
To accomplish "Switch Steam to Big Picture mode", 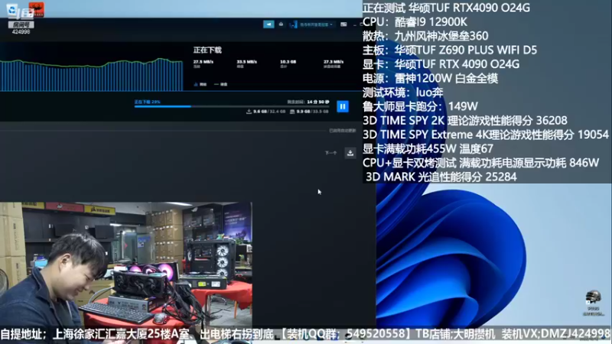I will click(343, 24).
